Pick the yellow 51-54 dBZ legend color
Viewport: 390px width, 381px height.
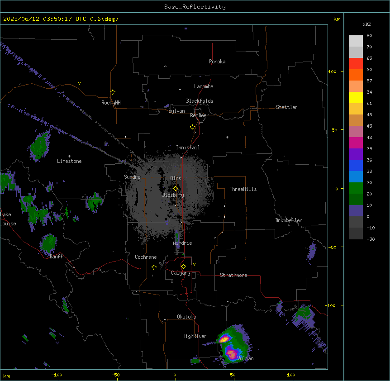[356, 98]
